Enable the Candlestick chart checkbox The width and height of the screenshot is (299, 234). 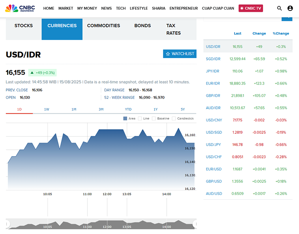174,118
